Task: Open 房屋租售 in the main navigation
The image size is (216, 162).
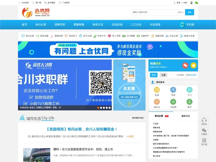Action: [x=79, y=25]
